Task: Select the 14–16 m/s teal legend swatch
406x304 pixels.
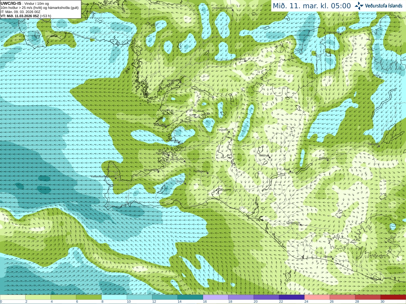Action: click(x=190, y=297)
